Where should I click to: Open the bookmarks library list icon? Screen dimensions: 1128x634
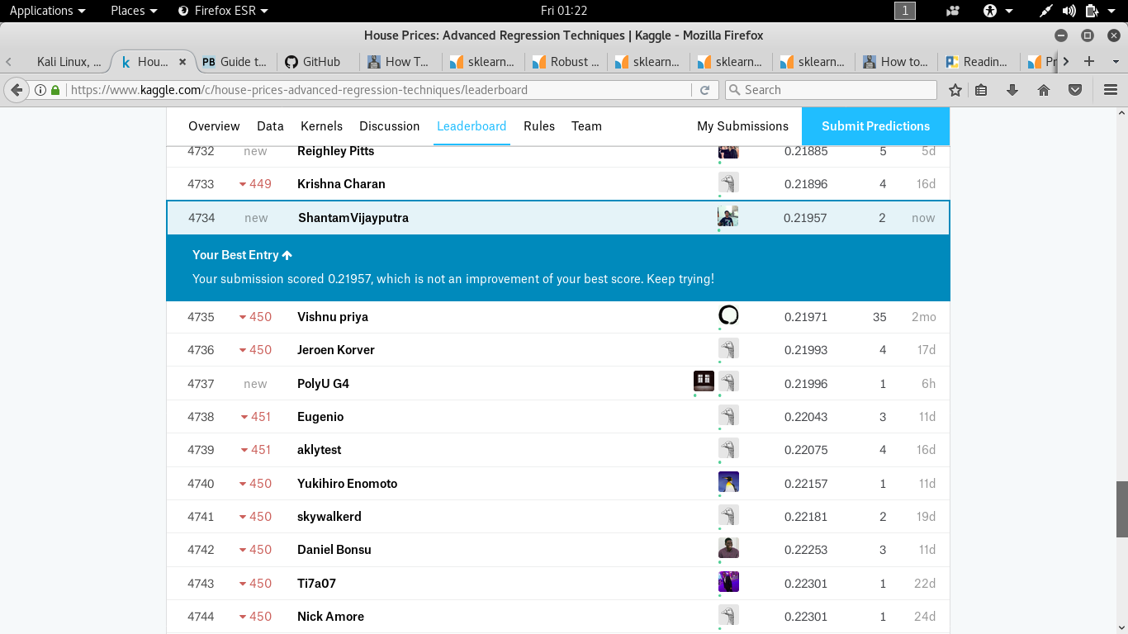981,90
